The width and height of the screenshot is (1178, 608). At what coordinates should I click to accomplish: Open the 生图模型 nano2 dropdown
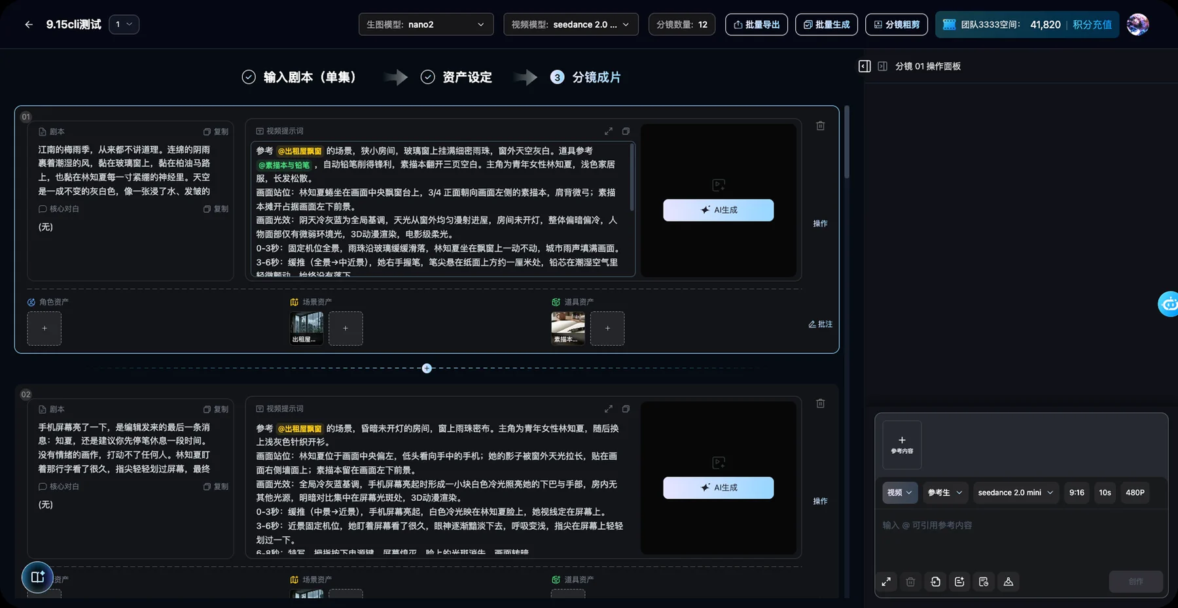pyautogui.click(x=426, y=24)
